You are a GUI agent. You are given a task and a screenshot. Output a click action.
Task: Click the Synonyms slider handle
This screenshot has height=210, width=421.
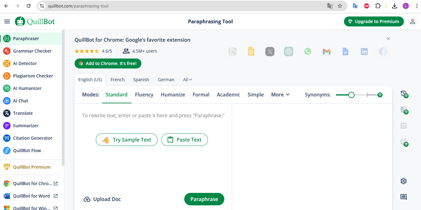tap(351, 95)
